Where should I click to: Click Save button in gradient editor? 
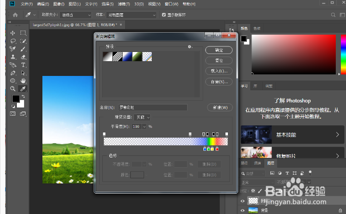[x=219, y=82]
